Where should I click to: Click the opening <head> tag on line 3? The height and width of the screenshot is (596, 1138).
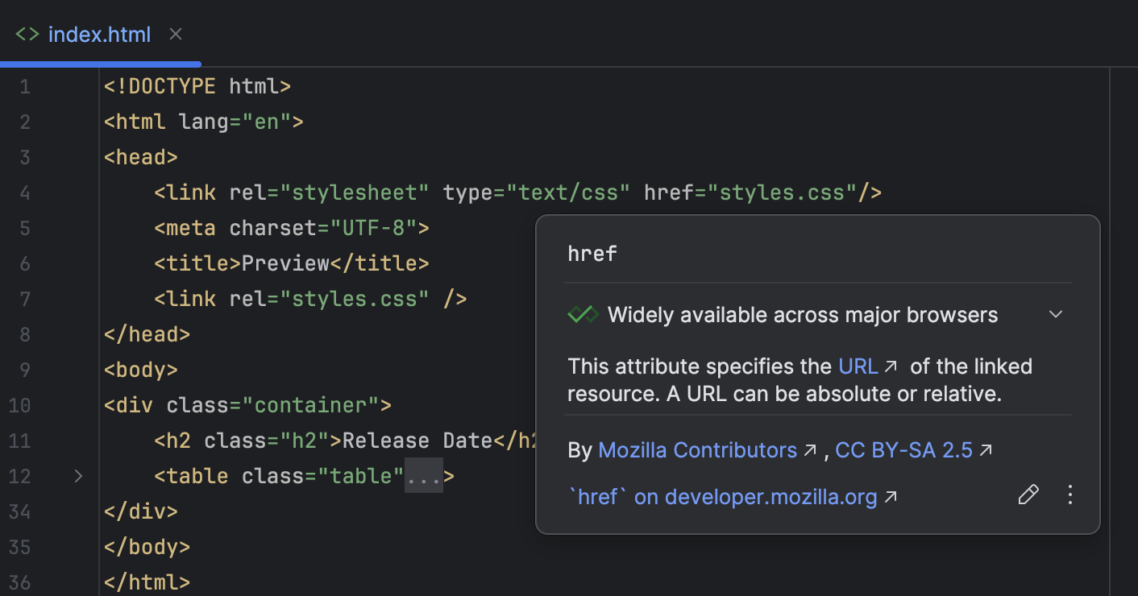point(141,157)
